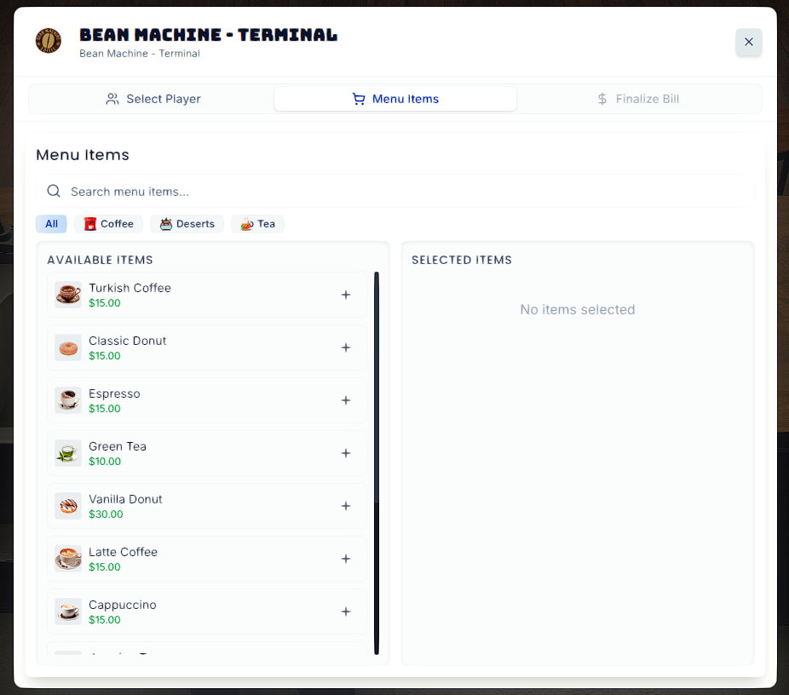Add Turkish Coffee with its plus icon

(x=346, y=295)
